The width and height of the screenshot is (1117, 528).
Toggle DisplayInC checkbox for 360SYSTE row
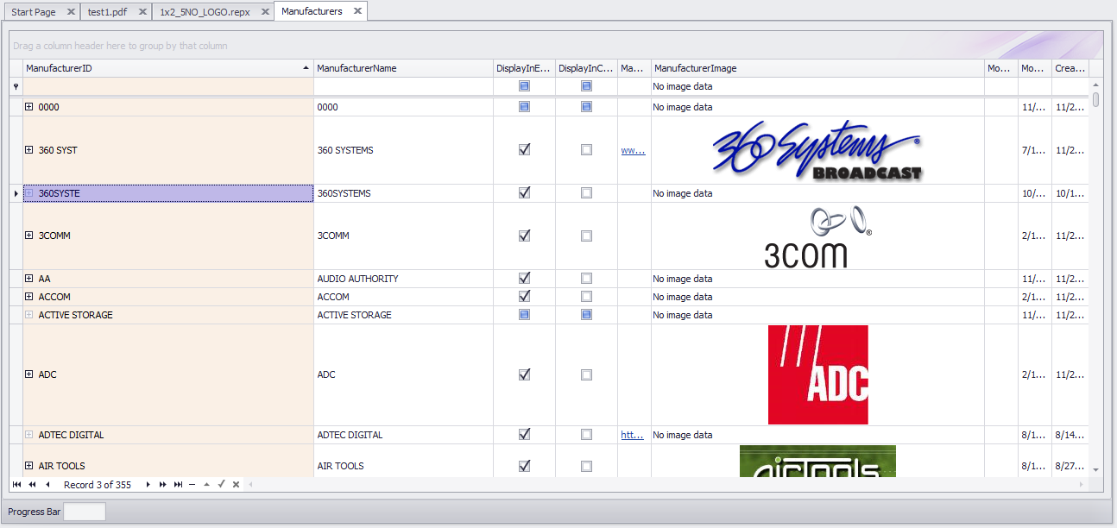pos(586,193)
